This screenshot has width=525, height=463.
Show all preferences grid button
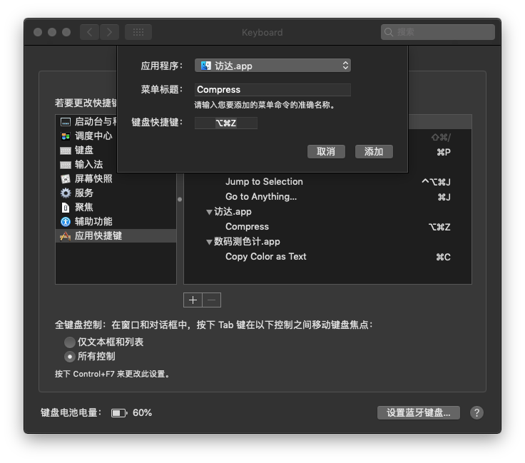pyautogui.click(x=138, y=32)
